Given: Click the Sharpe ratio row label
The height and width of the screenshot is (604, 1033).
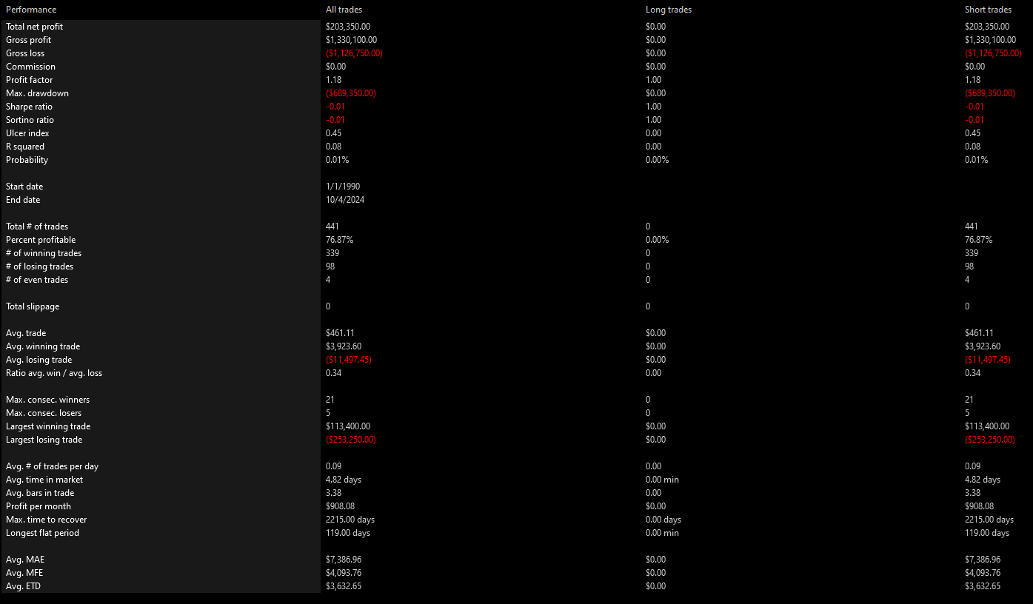Looking at the screenshot, I should pyautogui.click(x=29, y=107).
